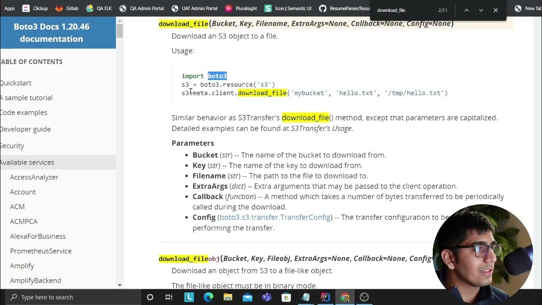The image size is (542, 305).
Task: Open Cortana from the taskbar
Action: click(150, 297)
